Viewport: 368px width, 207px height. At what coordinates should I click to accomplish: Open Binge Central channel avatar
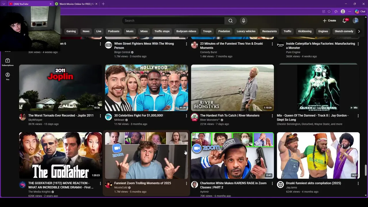click(108, 45)
